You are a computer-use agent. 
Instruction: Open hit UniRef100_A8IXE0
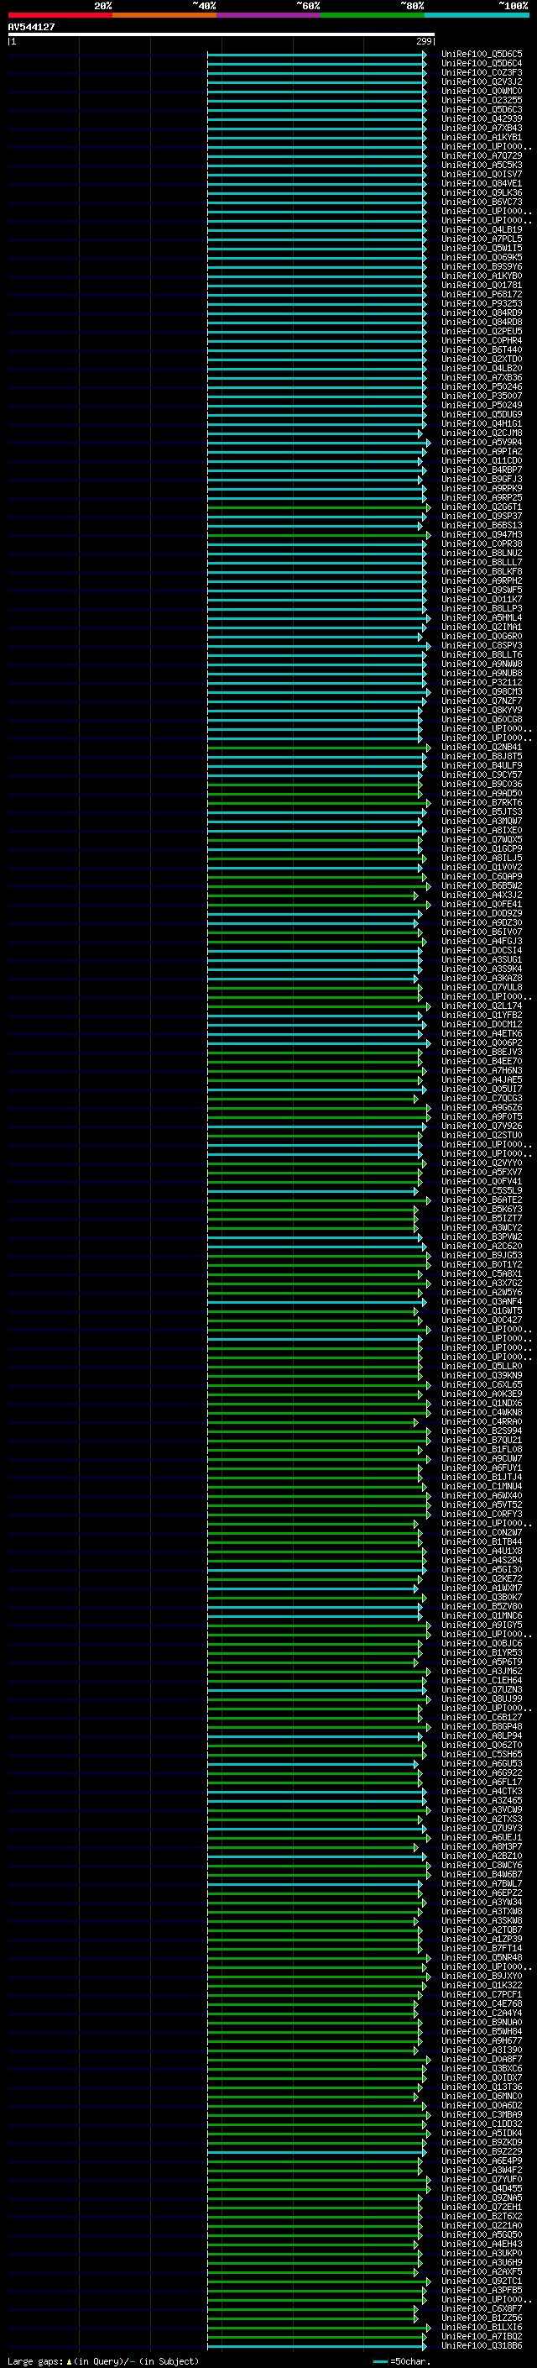(x=482, y=830)
